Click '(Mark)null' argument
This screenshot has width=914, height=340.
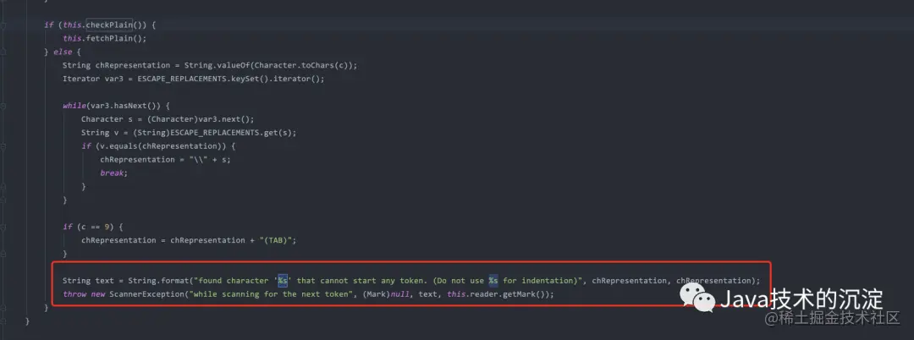tap(387, 294)
